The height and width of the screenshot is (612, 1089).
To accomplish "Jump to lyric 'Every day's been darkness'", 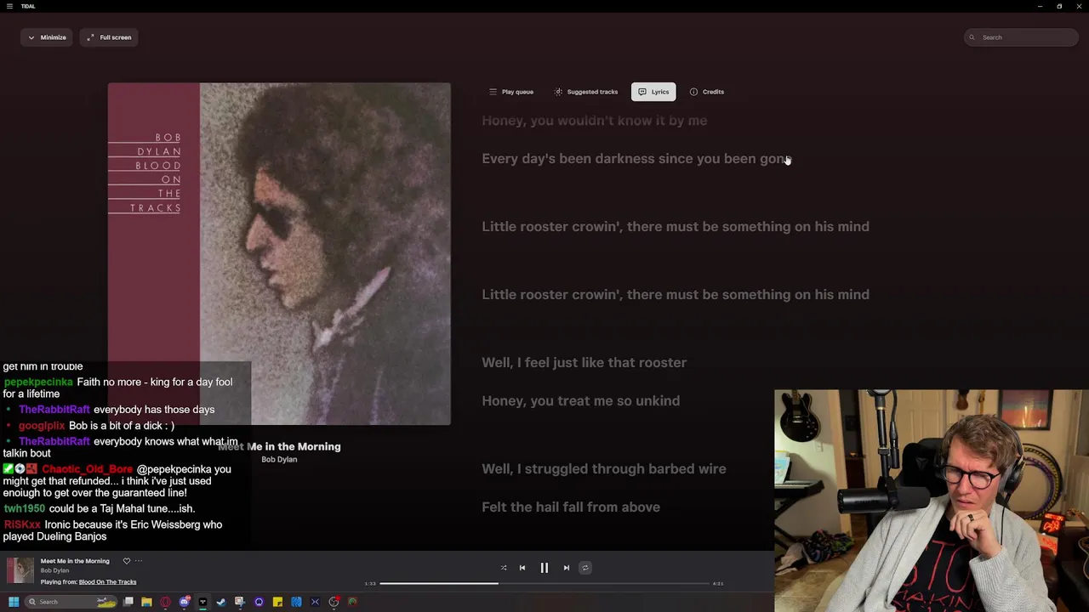I will (x=636, y=159).
